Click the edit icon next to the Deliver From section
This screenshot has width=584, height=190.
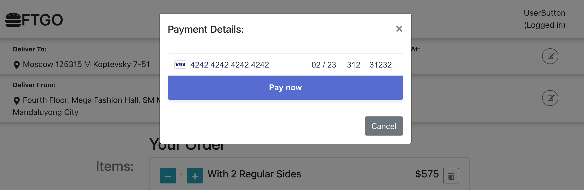tap(550, 98)
